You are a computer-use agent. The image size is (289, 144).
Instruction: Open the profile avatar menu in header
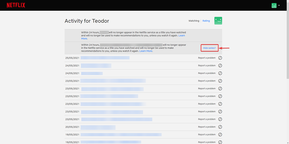(x=274, y=5)
